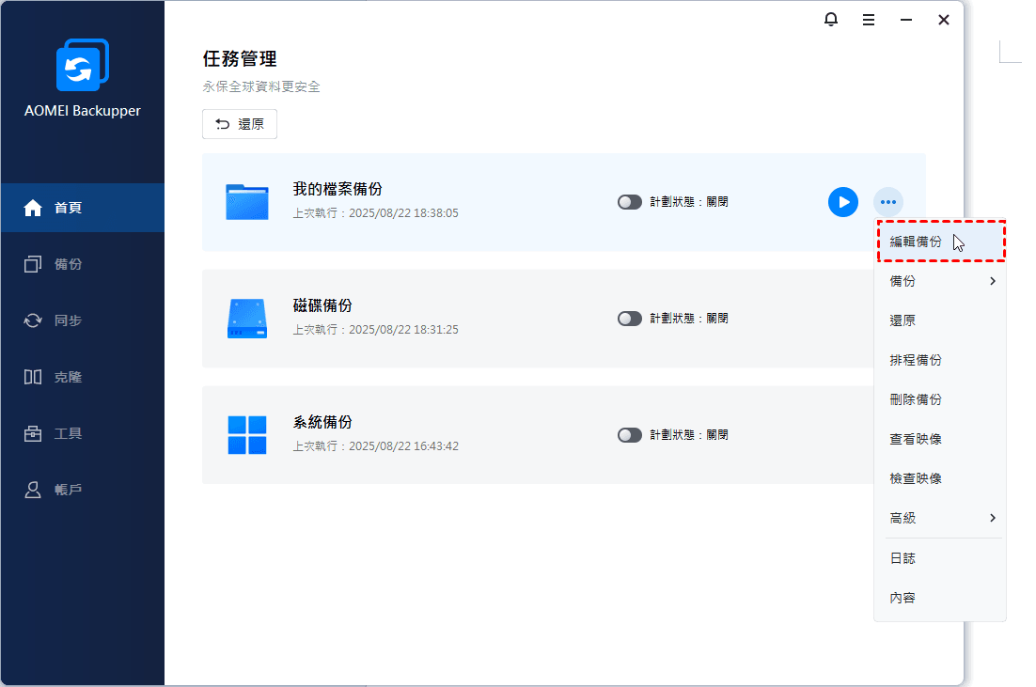The height and width of the screenshot is (687, 1036).
Task: Click last run time 2025/08/22 16:43:42
Action: tap(403, 445)
